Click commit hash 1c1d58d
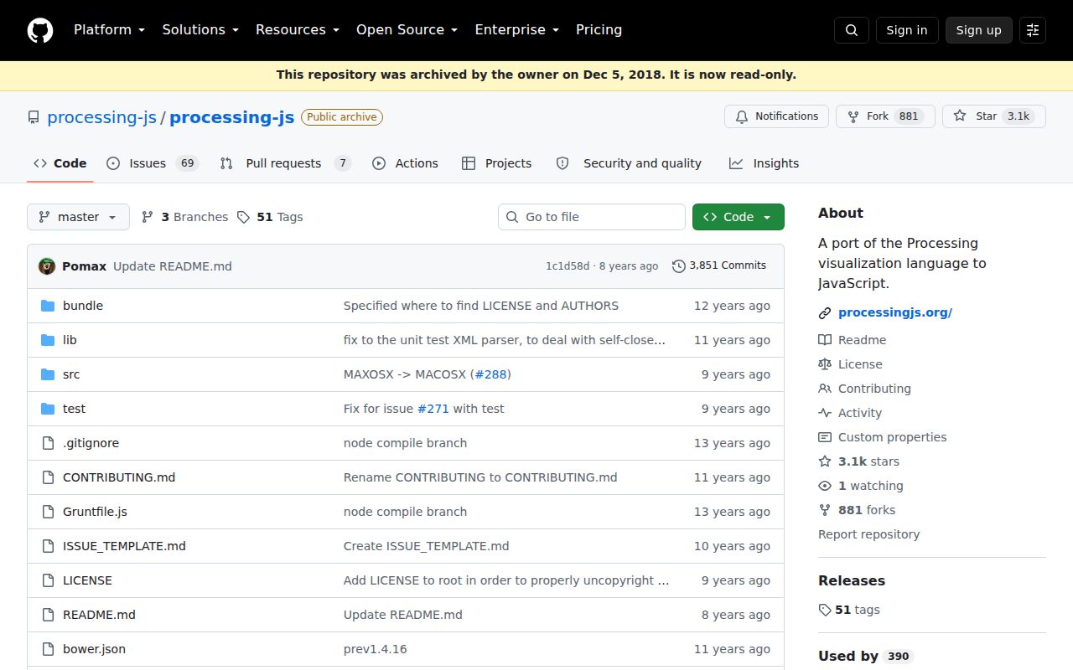Screen dimensions: 1073x670 pos(568,266)
